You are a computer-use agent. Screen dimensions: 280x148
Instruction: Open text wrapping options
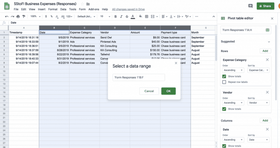[x=180, y=16]
